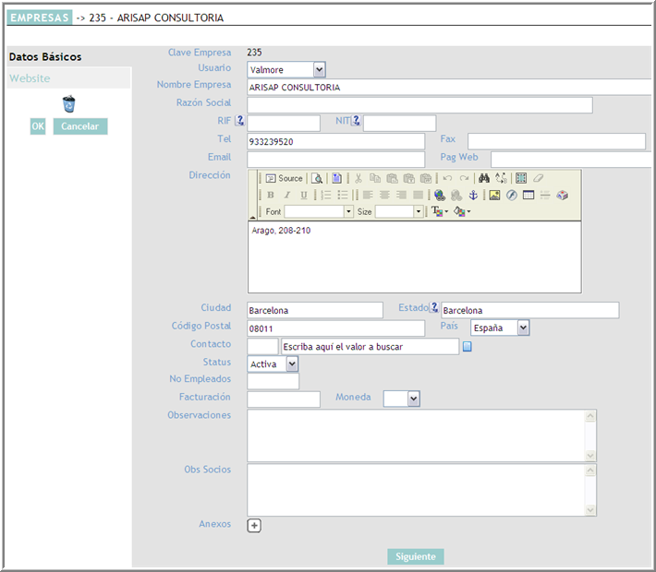Justify text in the editor
The height and width of the screenshot is (572, 656).
point(418,195)
